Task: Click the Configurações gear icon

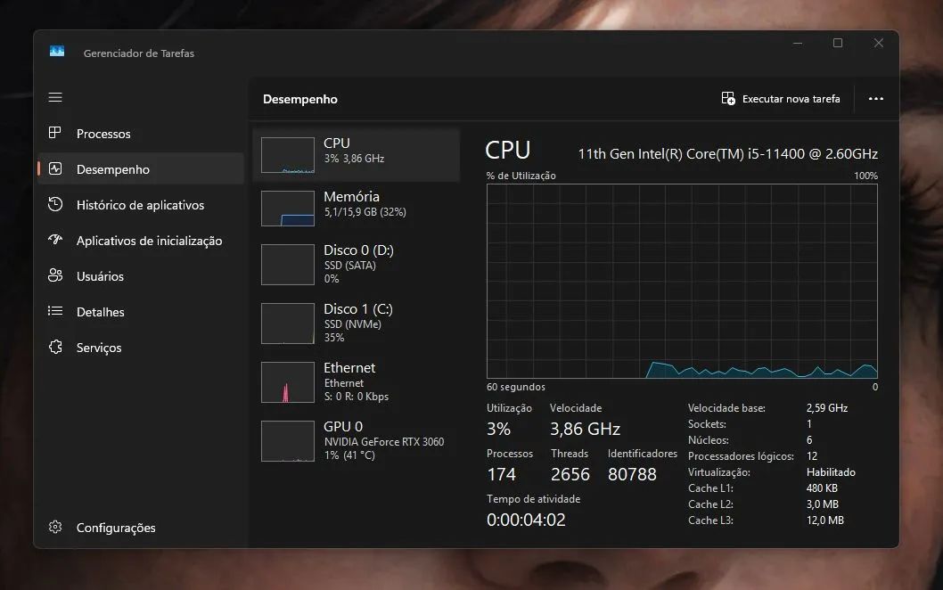Action: pyautogui.click(x=55, y=527)
